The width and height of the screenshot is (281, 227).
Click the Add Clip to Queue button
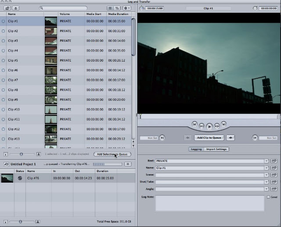[209, 138]
